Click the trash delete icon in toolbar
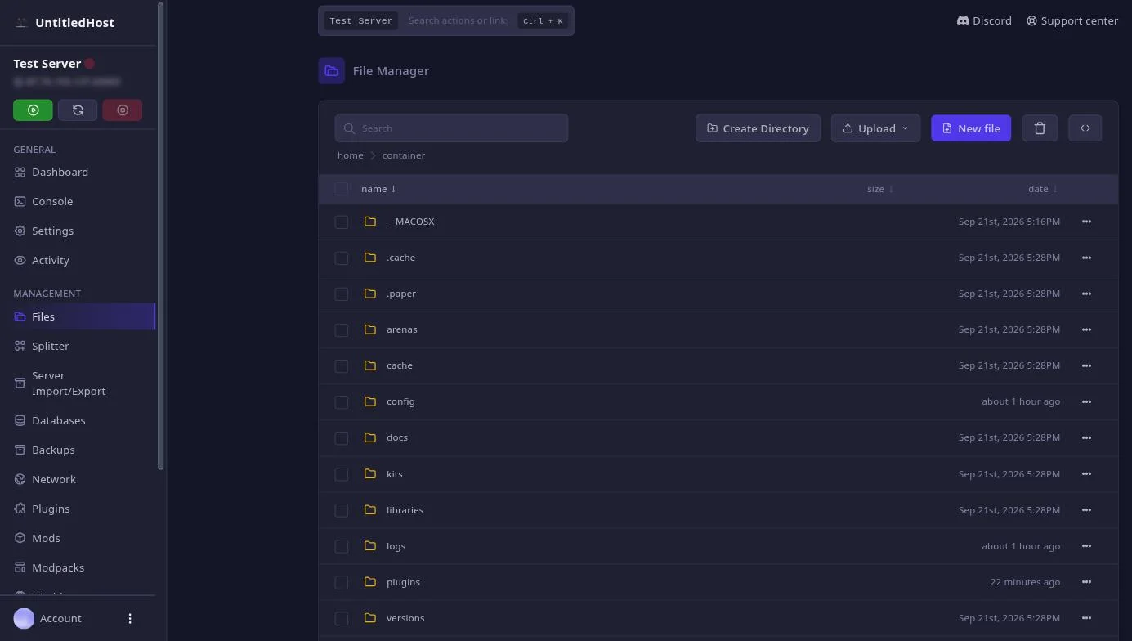The image size is (1132, 641). pos(1040,128)
